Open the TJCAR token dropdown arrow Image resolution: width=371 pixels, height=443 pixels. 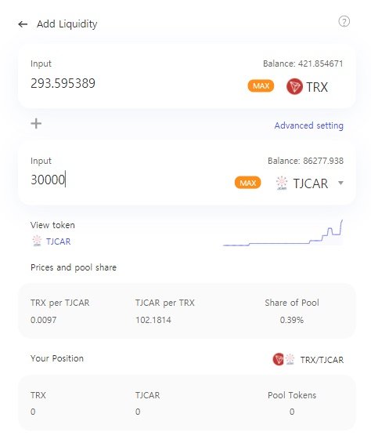coord(340,183)
